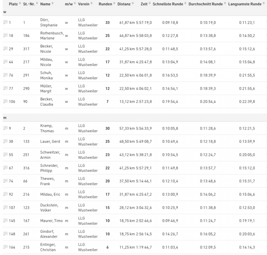The height and width of the screenshot is (255, 267).
Task: Select the name Rothenbusch, Marlene
Action: coord(52,36)
